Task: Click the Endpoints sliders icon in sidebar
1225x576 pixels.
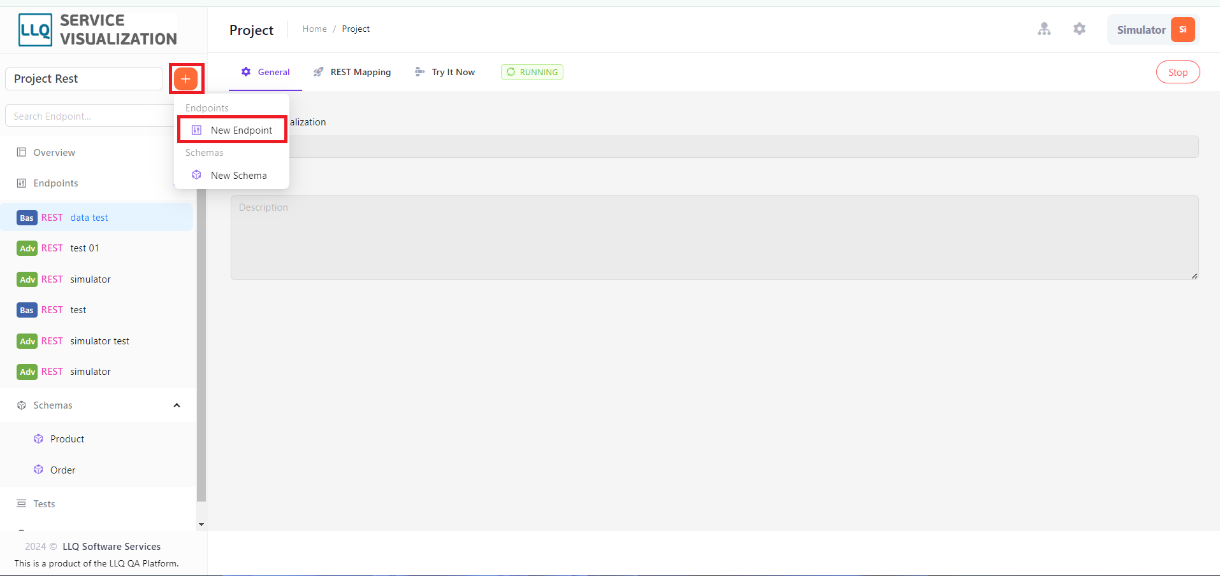Action: 22,183
